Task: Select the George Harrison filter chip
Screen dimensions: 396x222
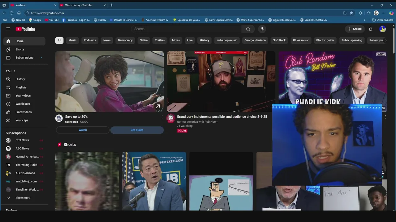Action: click(x=255, y=40)
